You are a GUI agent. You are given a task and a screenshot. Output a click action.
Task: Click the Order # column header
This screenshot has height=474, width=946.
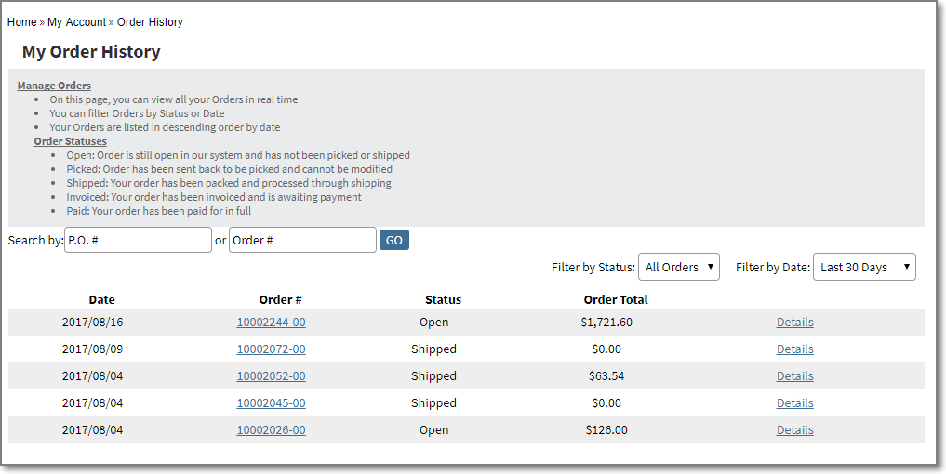coord(280,299)
